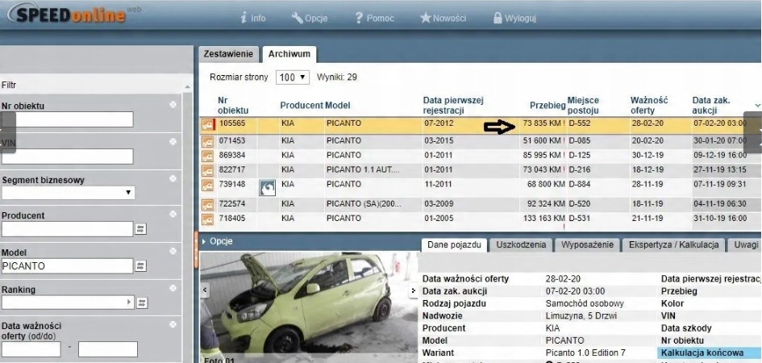Click the car icon for row 071453
The width and height of the screenshot is (762, 363).
tap(208, 141)
